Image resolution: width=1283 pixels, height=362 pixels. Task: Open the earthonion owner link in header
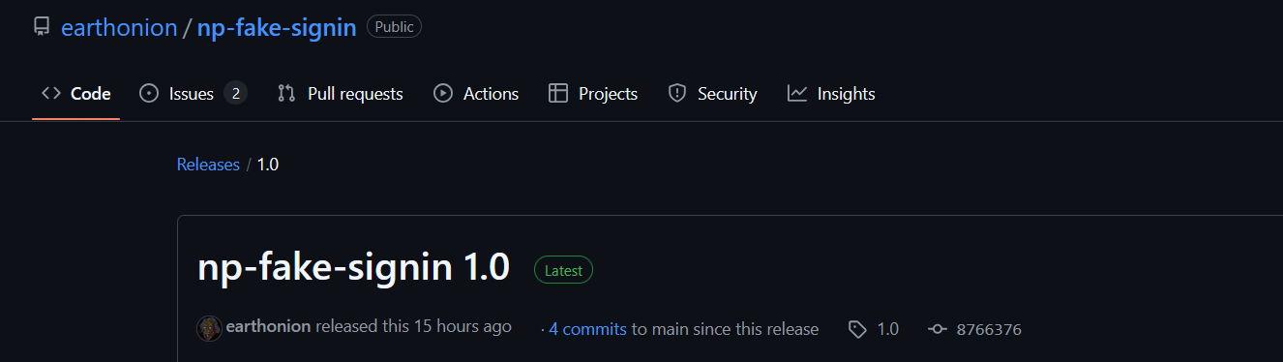point(119,27)
